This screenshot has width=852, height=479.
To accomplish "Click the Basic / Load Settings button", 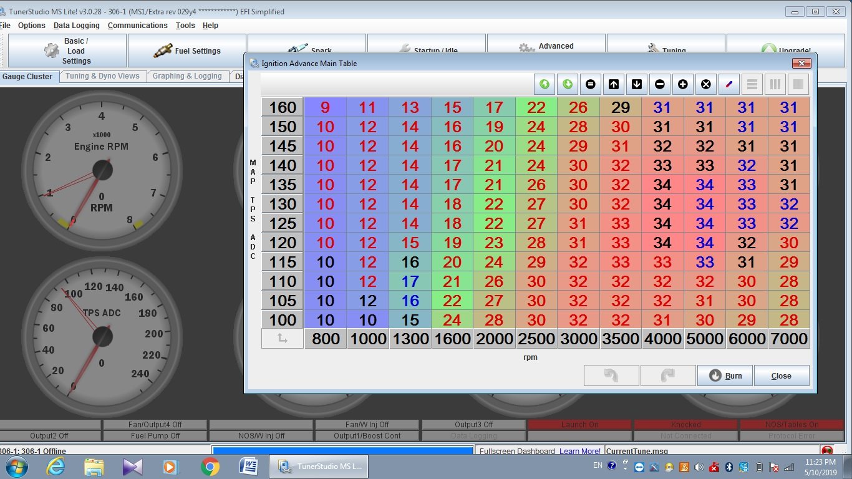I will [67, 51].
